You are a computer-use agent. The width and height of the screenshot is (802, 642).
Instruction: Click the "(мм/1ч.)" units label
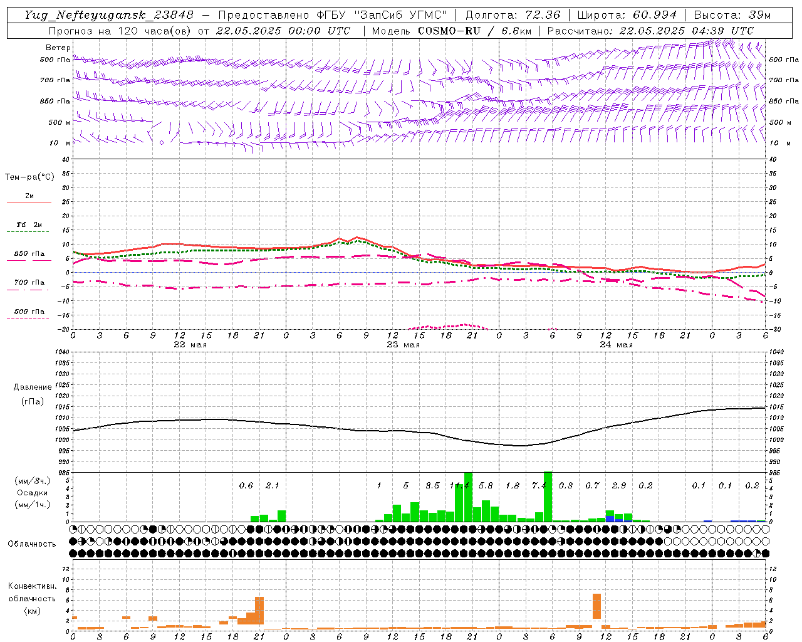point(32,504)
